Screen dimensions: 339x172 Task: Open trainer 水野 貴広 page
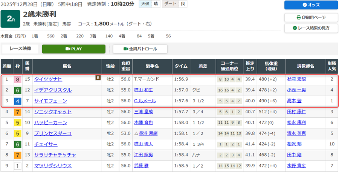(x=296, y=166)
